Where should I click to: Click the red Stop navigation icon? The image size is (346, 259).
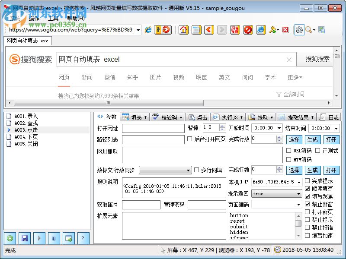click(247, 30)
